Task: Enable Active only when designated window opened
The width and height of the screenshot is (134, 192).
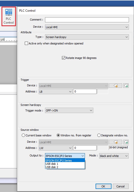Action: click(x=26, y=43)
